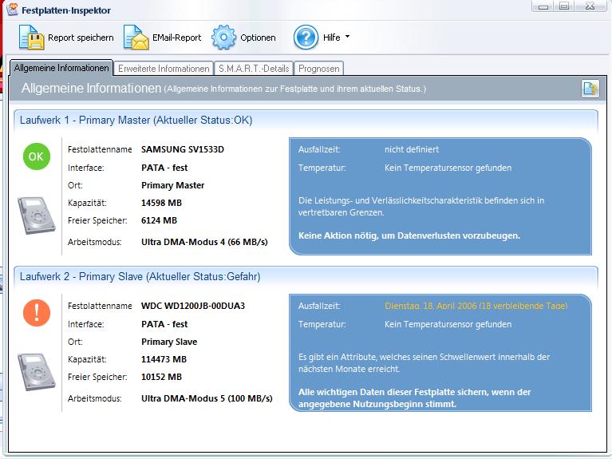Click the 14598 MB capacity value
Screen dimensions: 612x459
pos(161,203)
